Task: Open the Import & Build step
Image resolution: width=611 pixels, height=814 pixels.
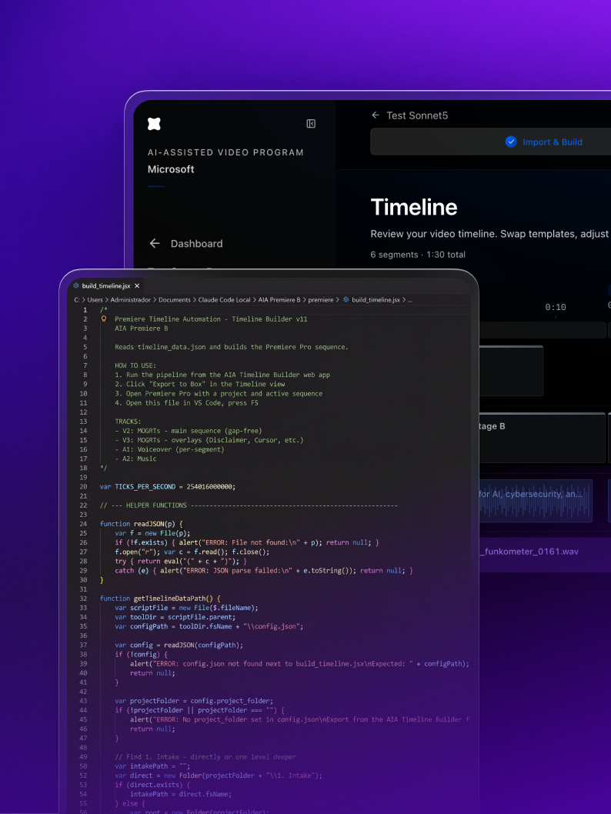Action: click(x=553, y=142)
